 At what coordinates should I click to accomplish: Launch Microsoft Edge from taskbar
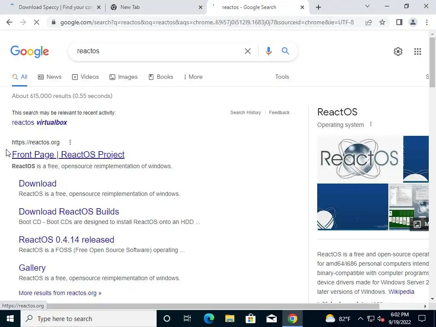click(209, 318)
